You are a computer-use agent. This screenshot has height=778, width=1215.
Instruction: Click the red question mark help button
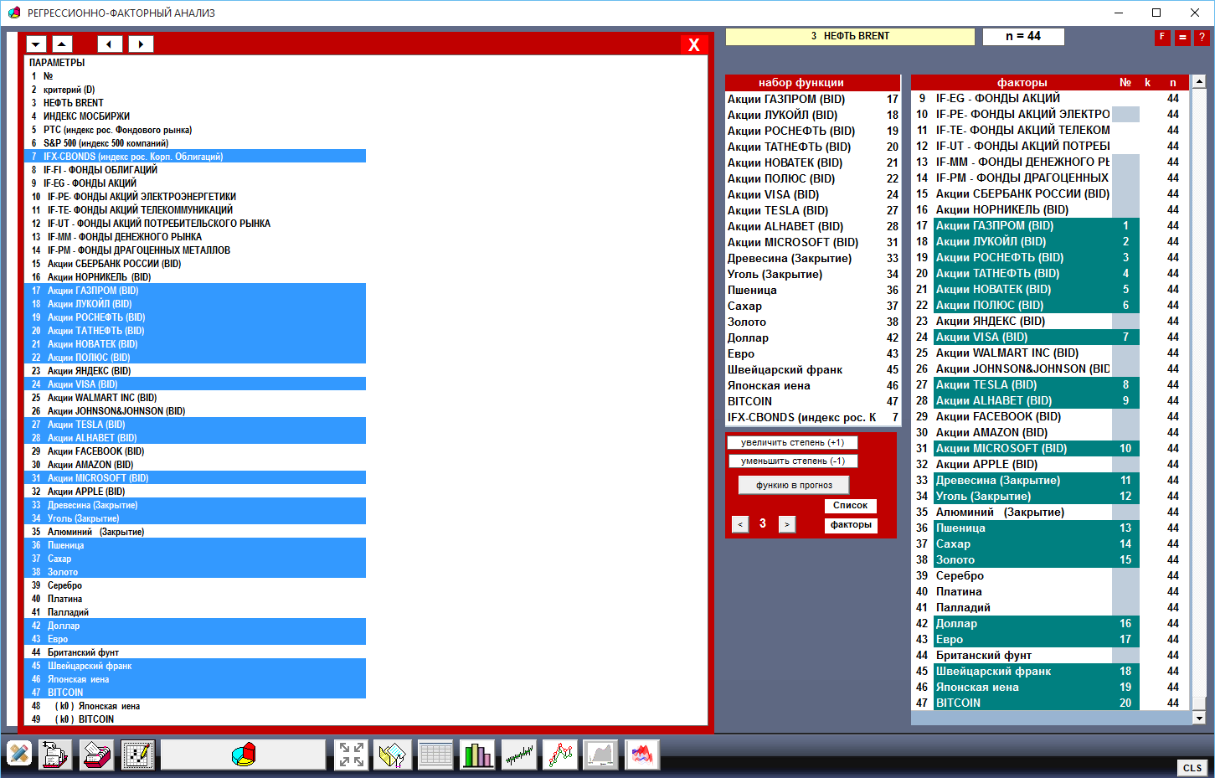pos(1202,38)
